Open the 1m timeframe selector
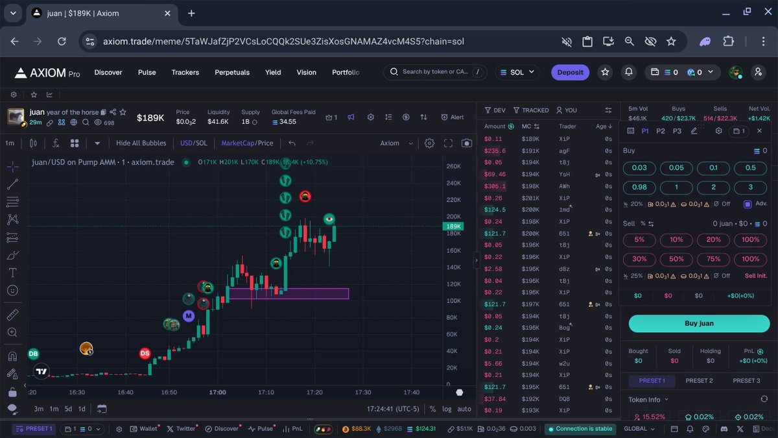 (x=10, y=143)
